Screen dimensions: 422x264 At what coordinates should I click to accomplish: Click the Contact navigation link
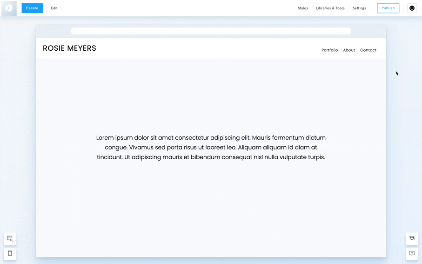click(368, 50)
